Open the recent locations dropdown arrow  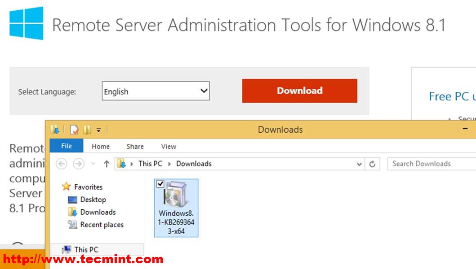93,164
